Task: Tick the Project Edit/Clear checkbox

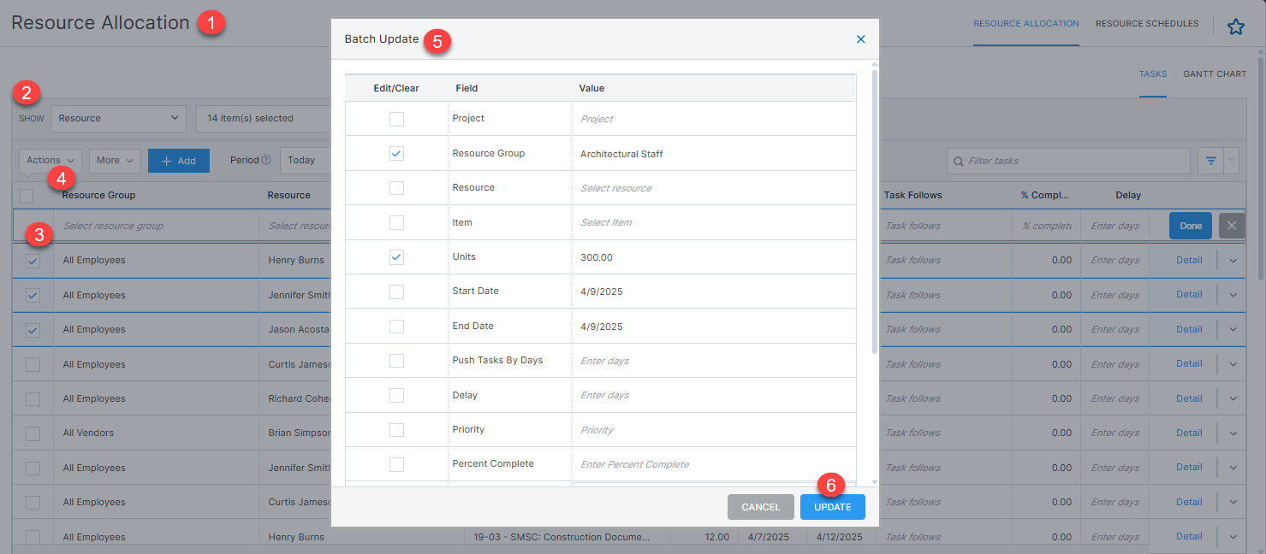Action: click(x=396, y=119)
